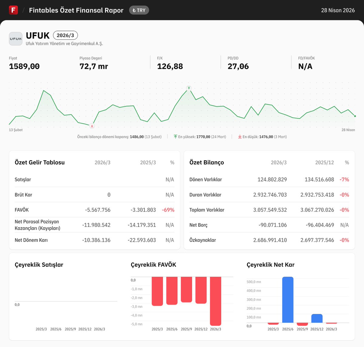Viewport: 364px width, 347px height.
Task: Click the last data point of price chart
Action: pos(355,116)
